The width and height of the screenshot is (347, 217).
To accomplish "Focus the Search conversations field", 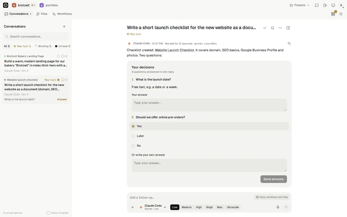I will pyautogui.click(x=36, y=36).
